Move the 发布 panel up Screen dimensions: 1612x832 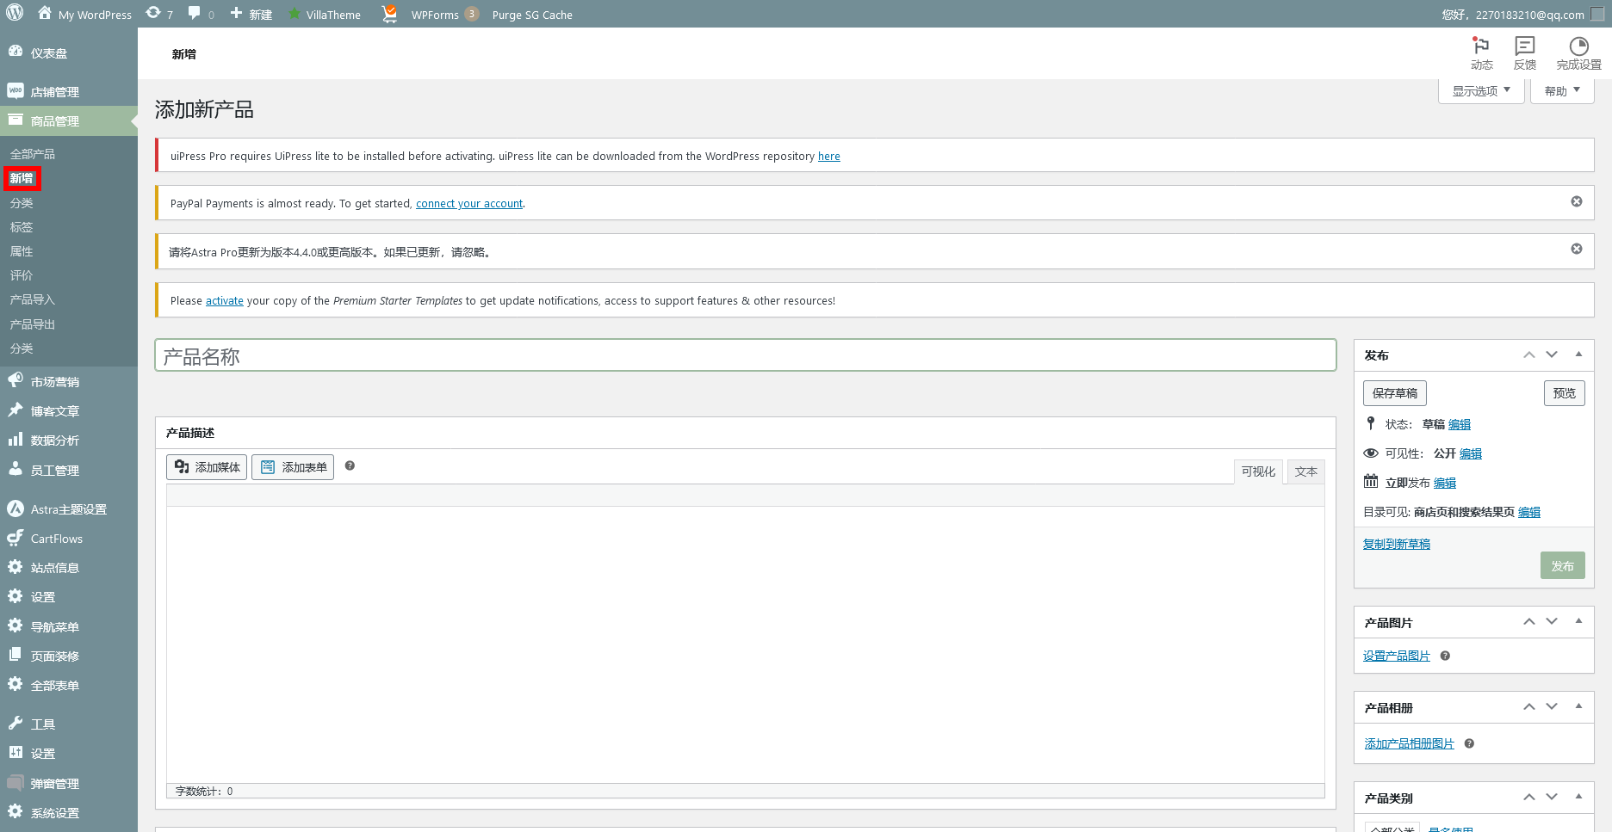[1529, 354]
